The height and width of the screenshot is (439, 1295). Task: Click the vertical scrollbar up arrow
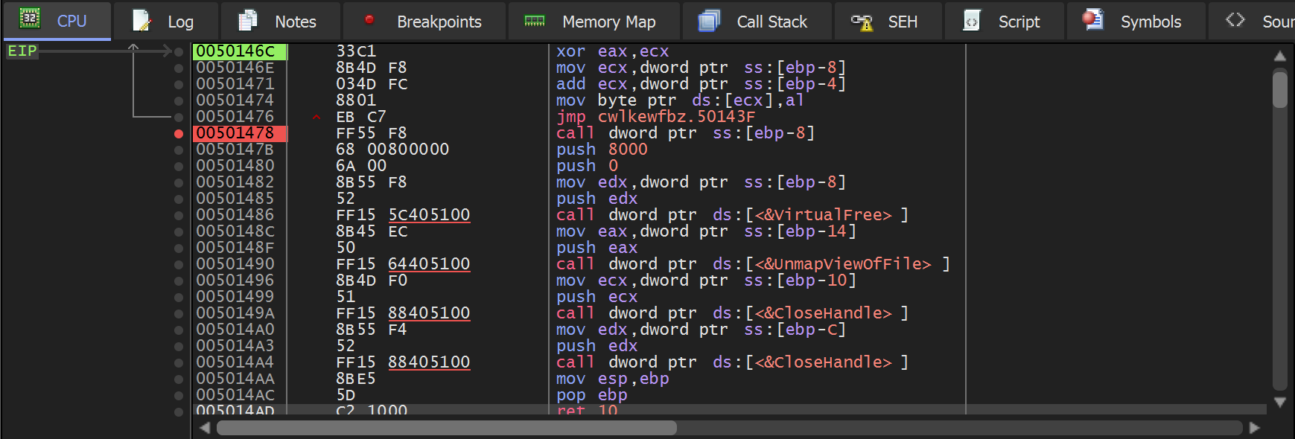pos(1279,57)
